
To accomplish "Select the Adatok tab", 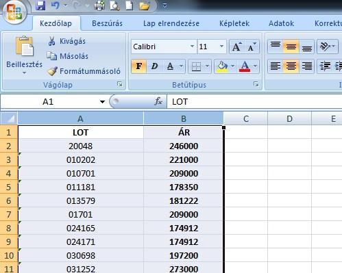I will [x=281, y=23].
